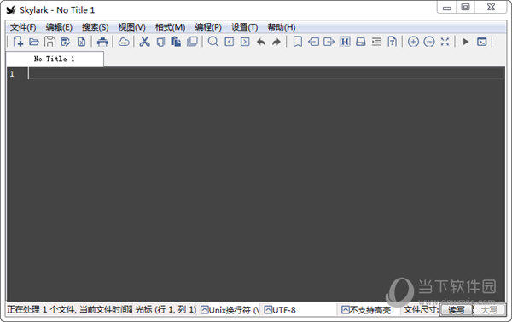Open the 帮助(H) menu

point(282,27)
